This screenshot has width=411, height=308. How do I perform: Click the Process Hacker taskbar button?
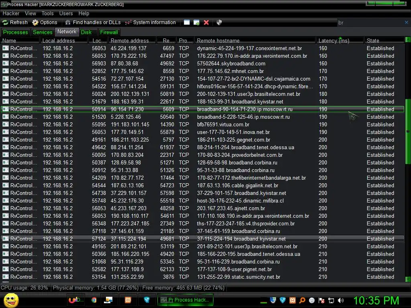pyautogui.click(x=185, y=300)
